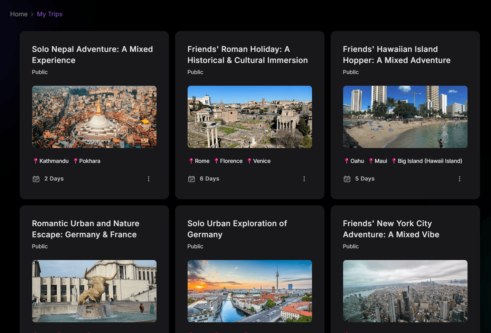The height and width of the screenshot is (333, 491).
Task: Open options menu for Hawaiian Island Hopper trip
Action: pos(460,179)
